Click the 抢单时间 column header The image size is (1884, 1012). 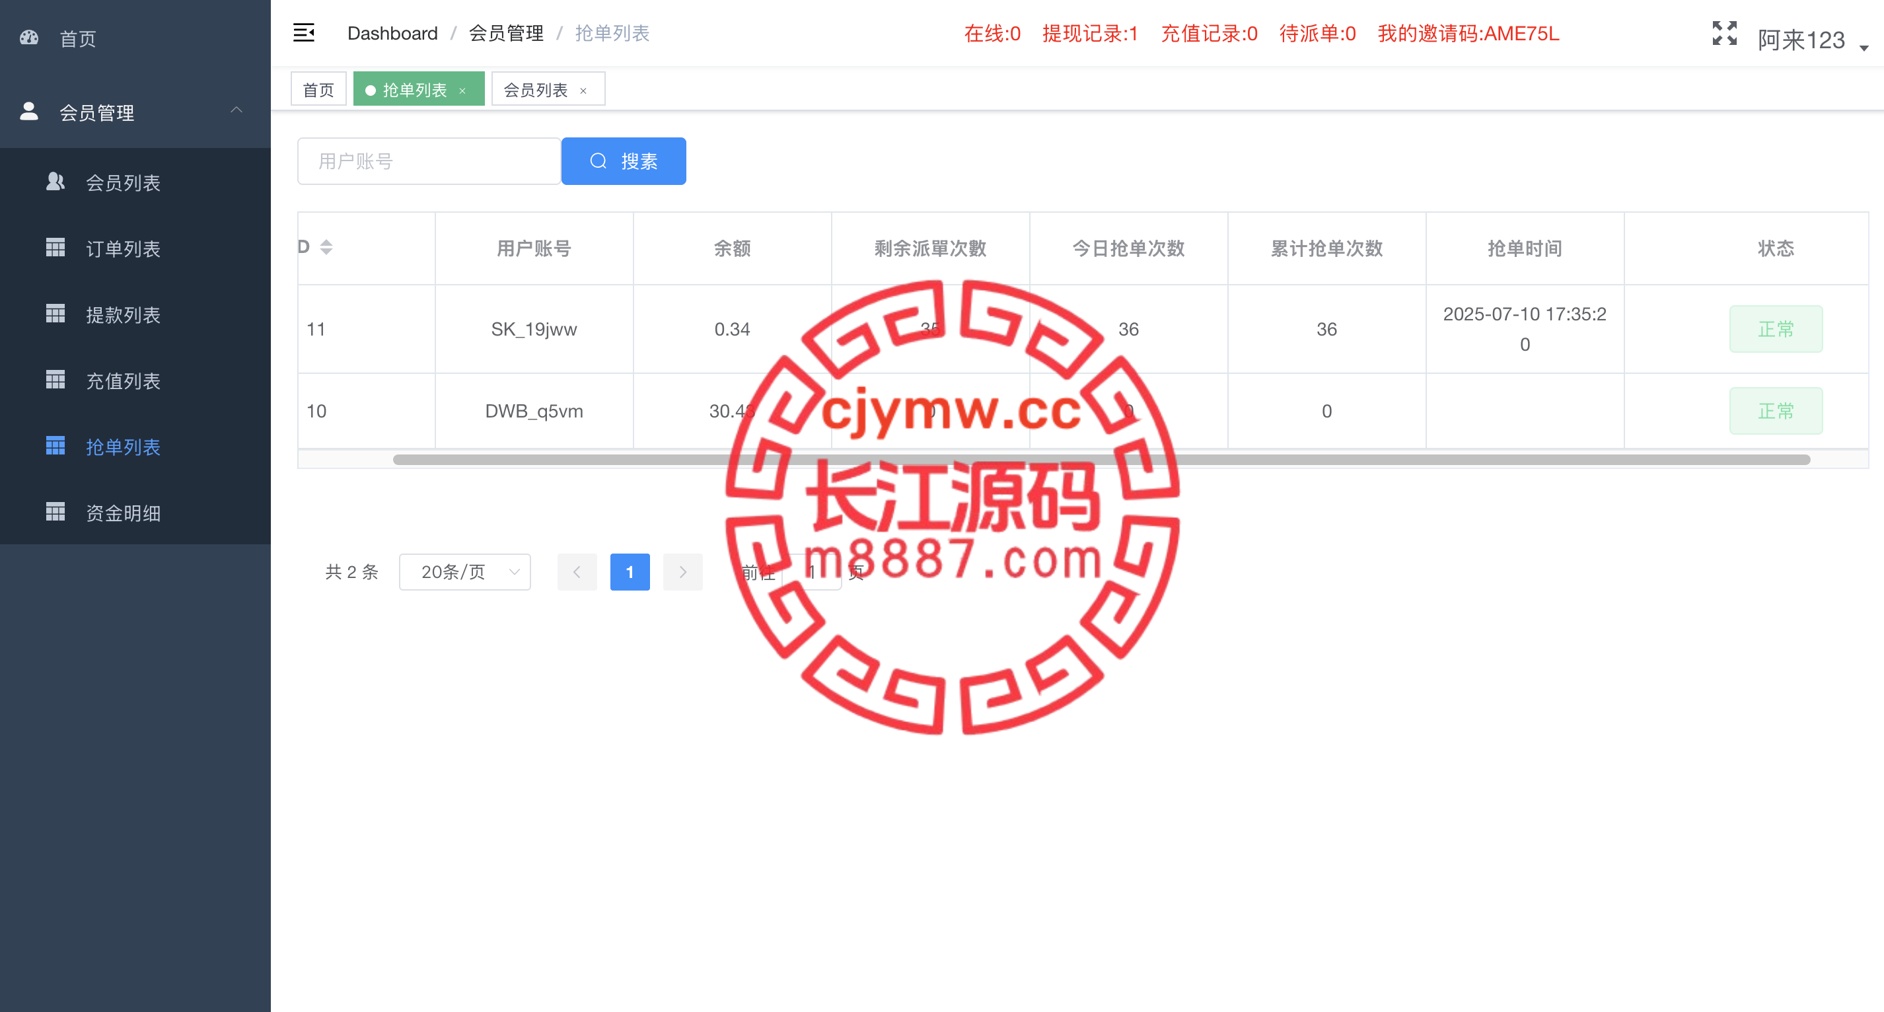coord(1524,248)
